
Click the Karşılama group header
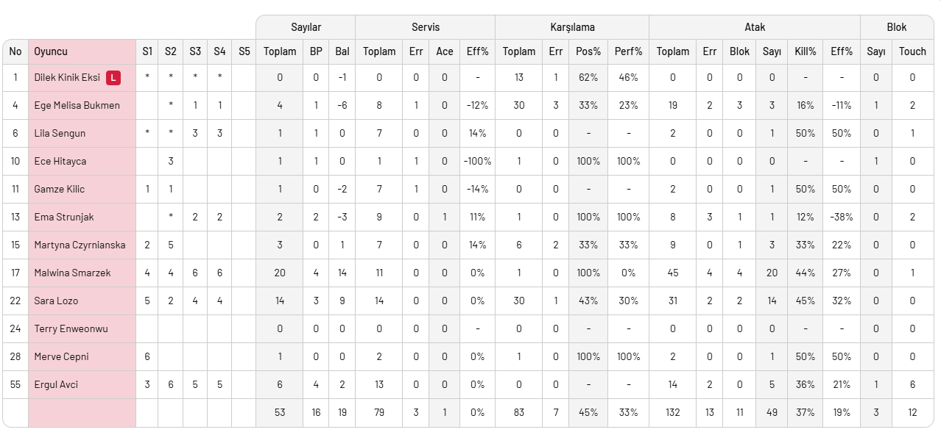coord(572,27)
